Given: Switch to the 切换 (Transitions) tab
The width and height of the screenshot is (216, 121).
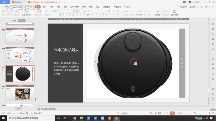Looking at the screenshot, I should (58, 7).
